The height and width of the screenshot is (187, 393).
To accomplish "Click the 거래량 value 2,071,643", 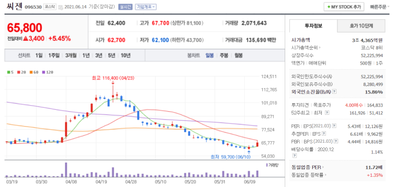I will pyautogui.click(x=254, y=23).
